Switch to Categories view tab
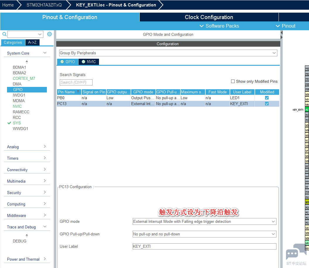309x268 pixels. click(x=13, y=43)
